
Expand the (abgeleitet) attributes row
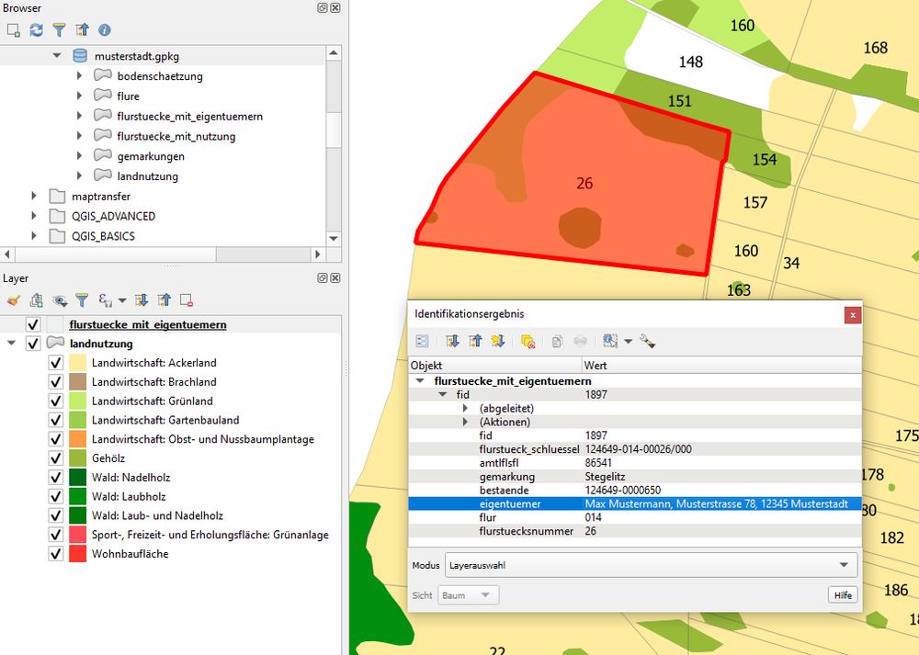click(465, 408)
